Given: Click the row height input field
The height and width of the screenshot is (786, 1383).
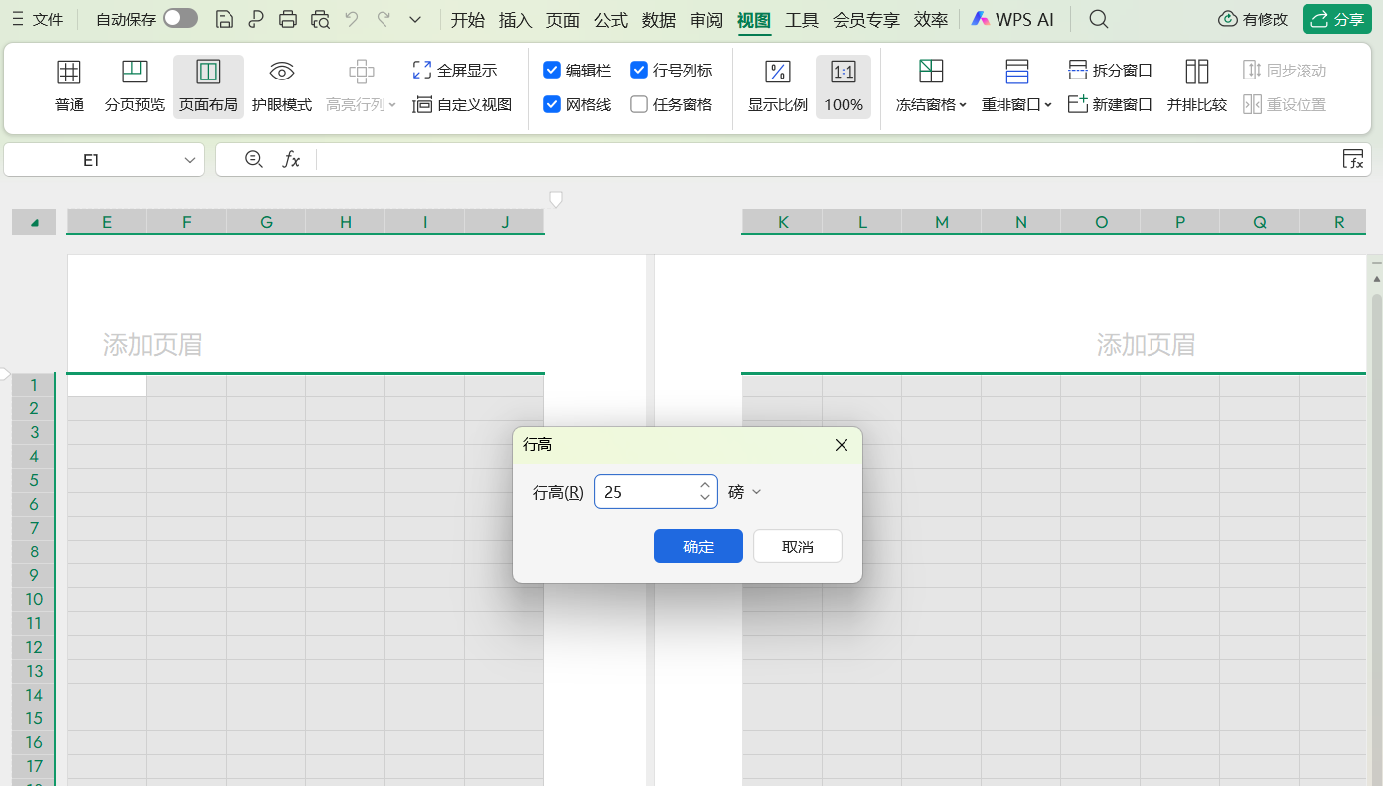Looking at the screenshot, I should [644, 492].
